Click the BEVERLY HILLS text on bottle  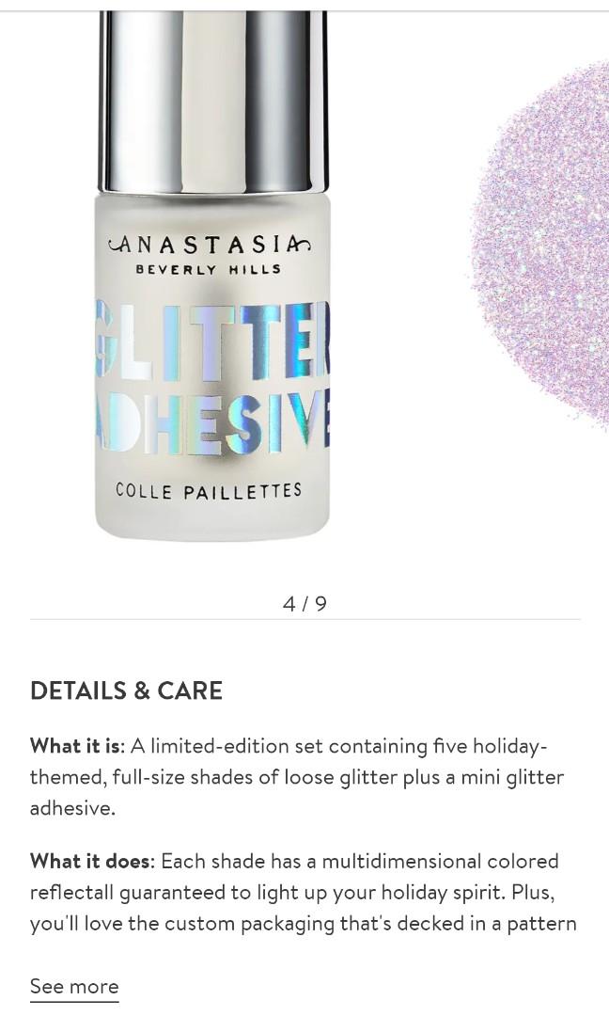point(209,269)
